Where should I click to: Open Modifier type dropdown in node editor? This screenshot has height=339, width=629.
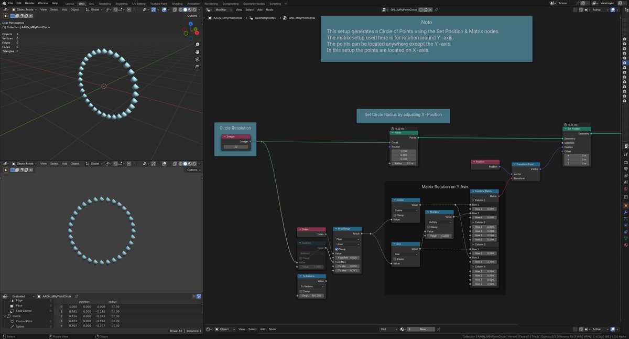[x=224, y=9]
